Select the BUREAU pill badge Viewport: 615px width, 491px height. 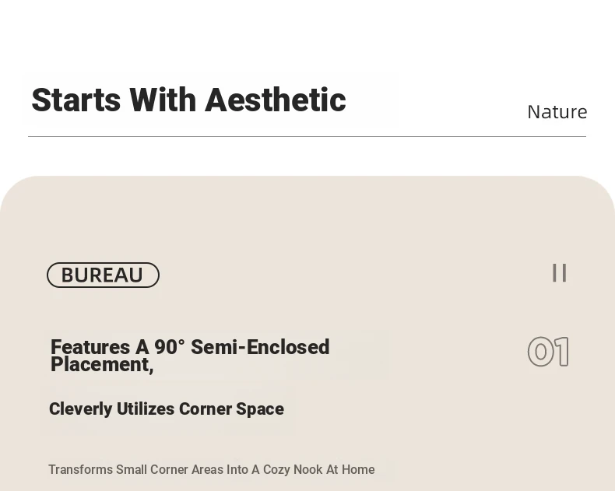tap(103, 275)
